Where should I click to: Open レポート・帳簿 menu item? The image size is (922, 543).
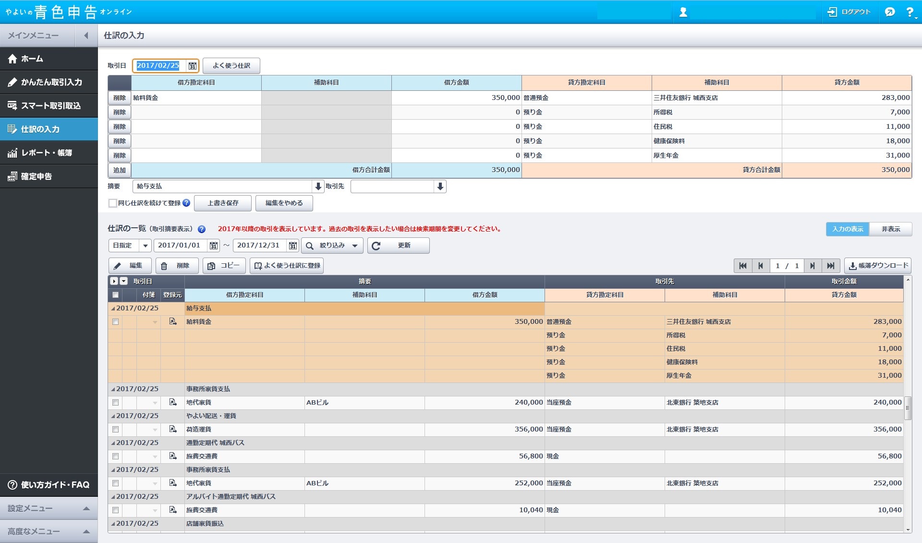[x=49, y=153]
